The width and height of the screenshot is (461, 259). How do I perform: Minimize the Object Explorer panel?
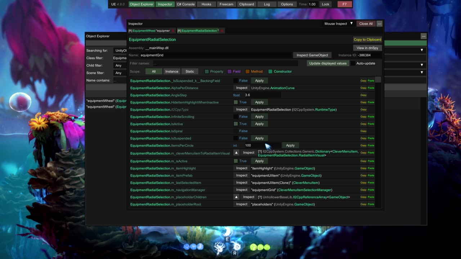[x=424, y=36]
